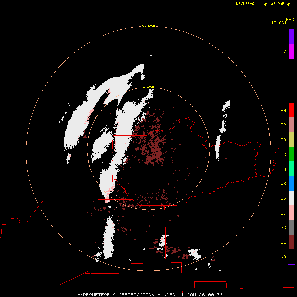Click the HHC product label
The image size is (297, 297).
click(290, 20)
